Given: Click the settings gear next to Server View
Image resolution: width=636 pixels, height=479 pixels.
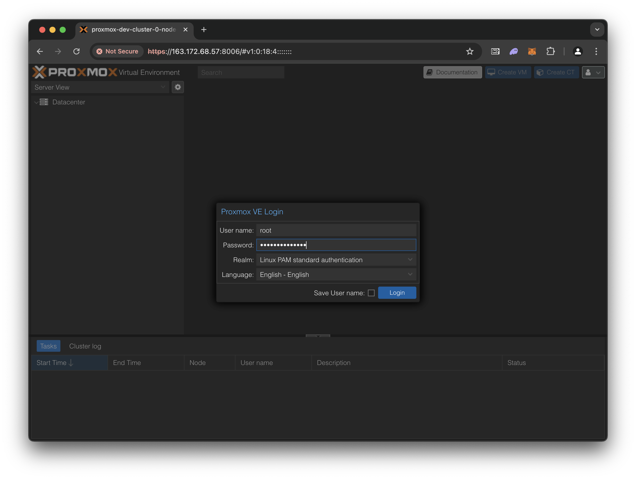Looking at the screenshot, I should [178, 87].
